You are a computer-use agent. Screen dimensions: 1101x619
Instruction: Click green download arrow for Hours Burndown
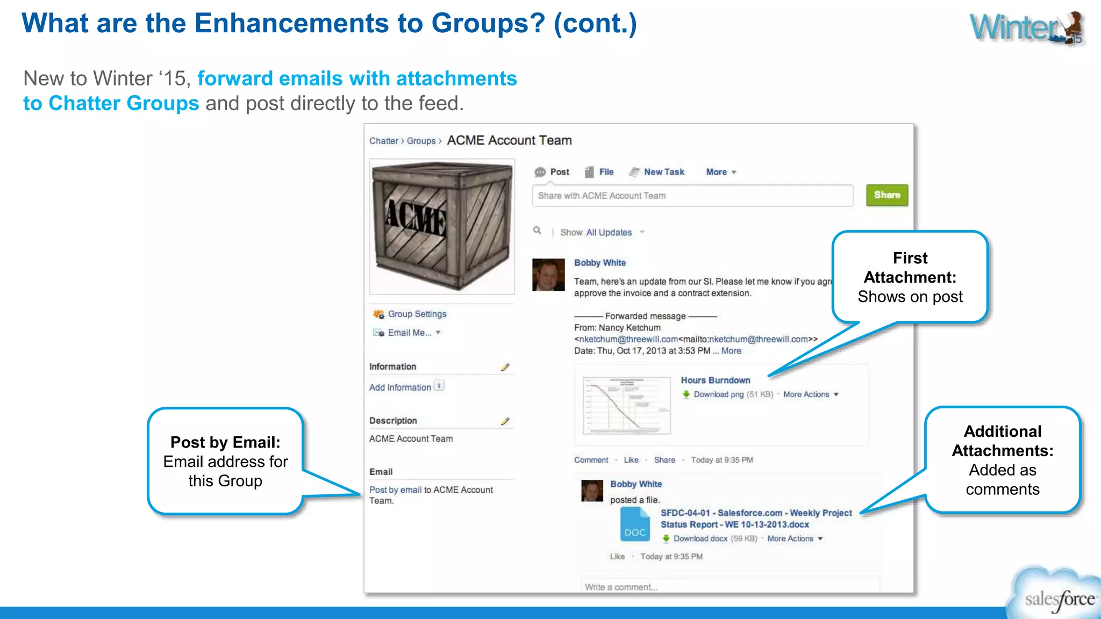point(687,394)
